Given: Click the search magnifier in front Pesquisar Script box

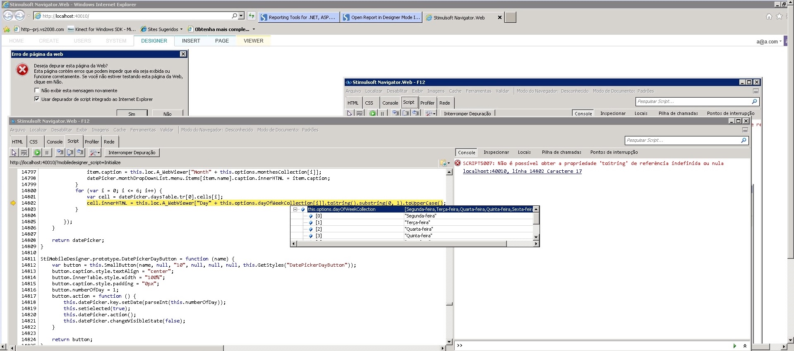Looking at the screenshot, I should (x=744, y=141).
